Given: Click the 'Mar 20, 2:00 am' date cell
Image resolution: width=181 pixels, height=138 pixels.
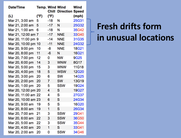Looking at the screenshot, I should [21, 132].
